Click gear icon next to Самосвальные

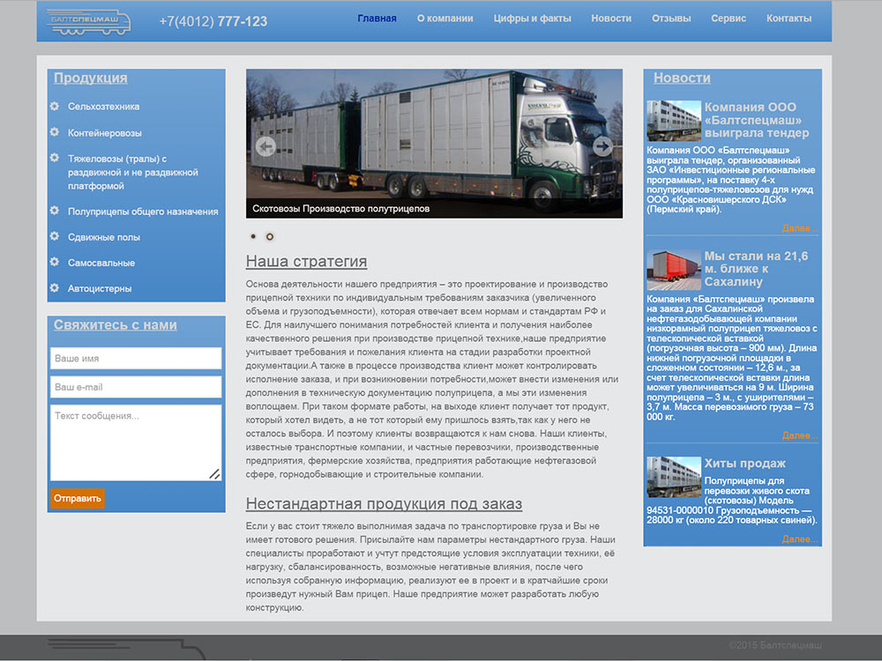tap(55, 262)
